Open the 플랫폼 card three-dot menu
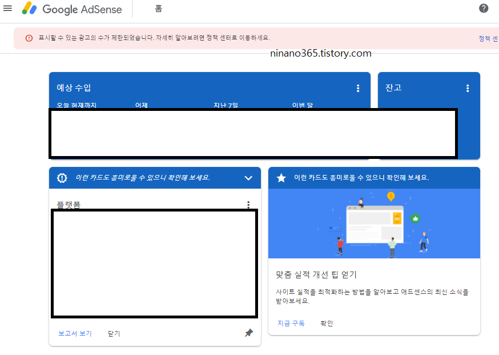 pyautogui.click(x=248, y=205)
